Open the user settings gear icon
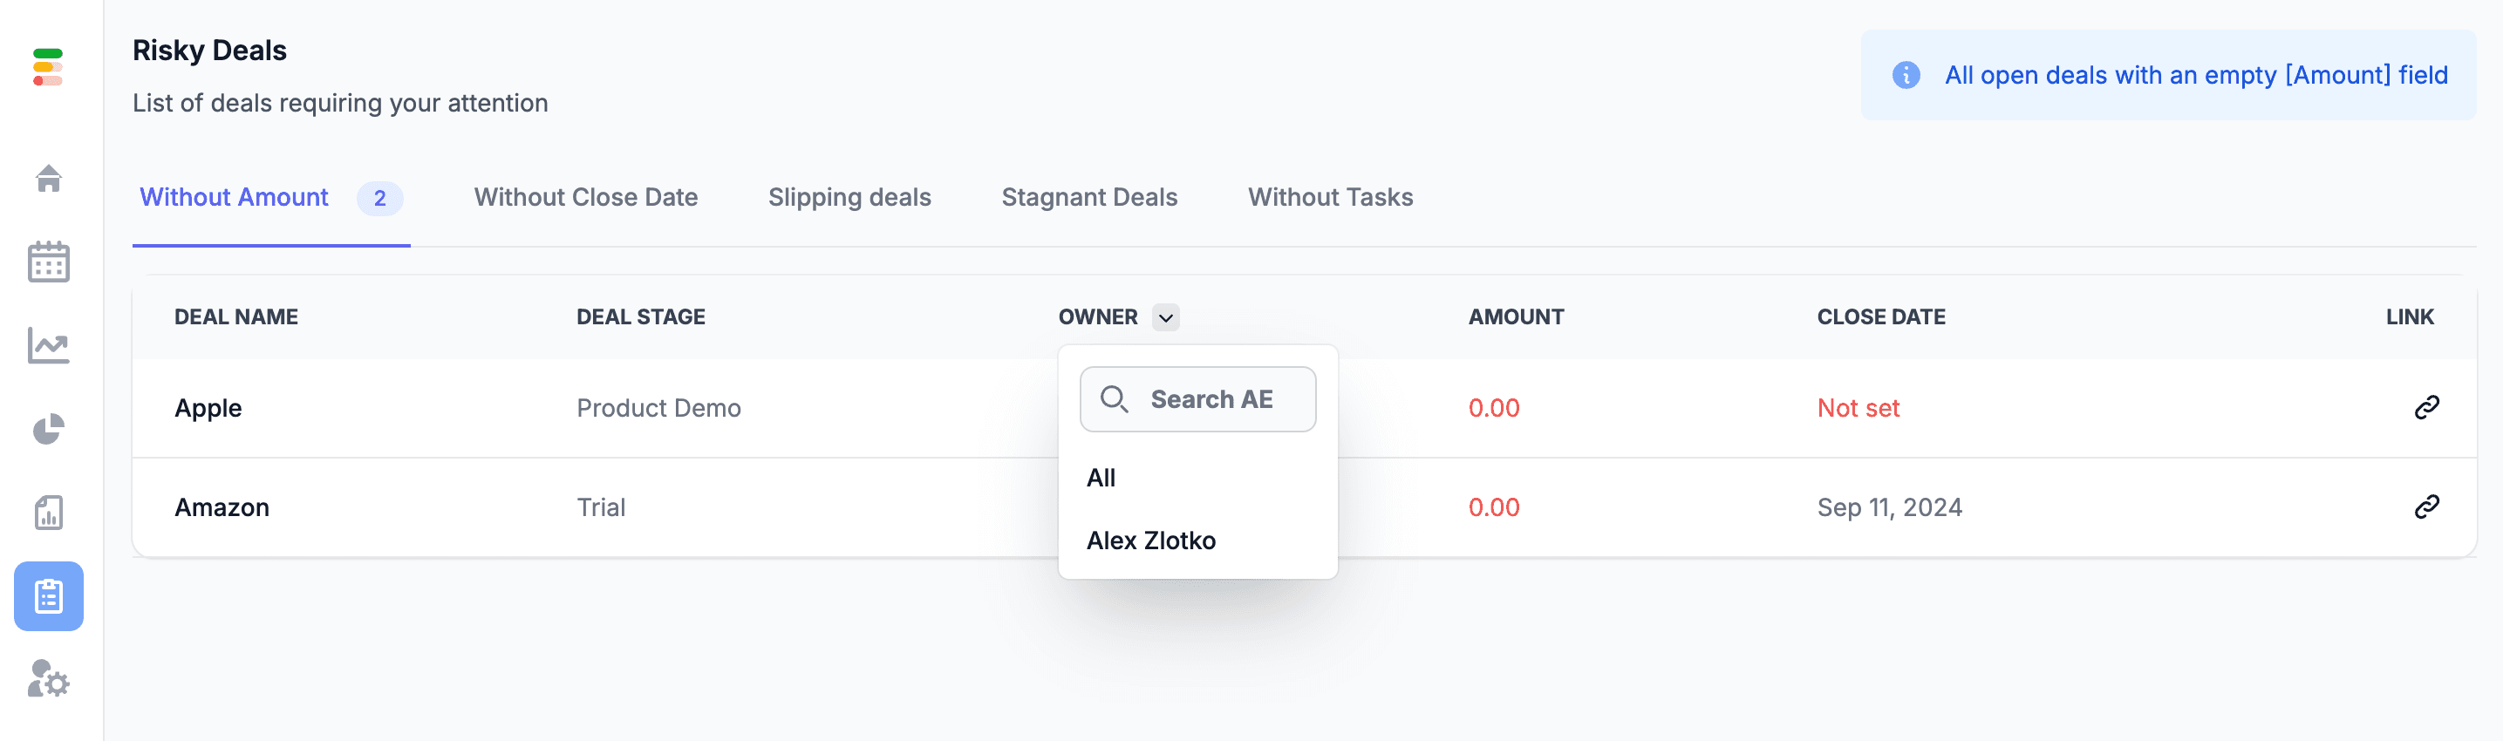 [x=49, y=679]
